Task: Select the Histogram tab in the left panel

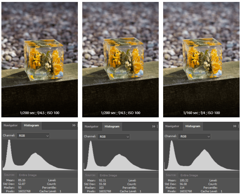Action: [x=31, y=125]
